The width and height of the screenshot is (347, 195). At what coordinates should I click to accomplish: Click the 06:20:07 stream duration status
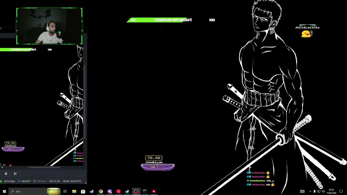click(x=24, y=181)
